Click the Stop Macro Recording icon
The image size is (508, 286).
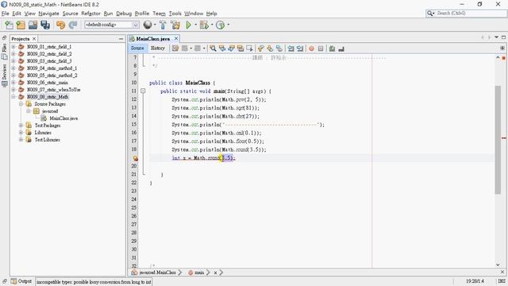coord(321,48)
